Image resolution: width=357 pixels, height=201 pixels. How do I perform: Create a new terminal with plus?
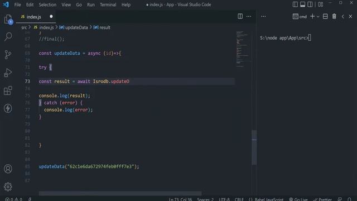312,16
